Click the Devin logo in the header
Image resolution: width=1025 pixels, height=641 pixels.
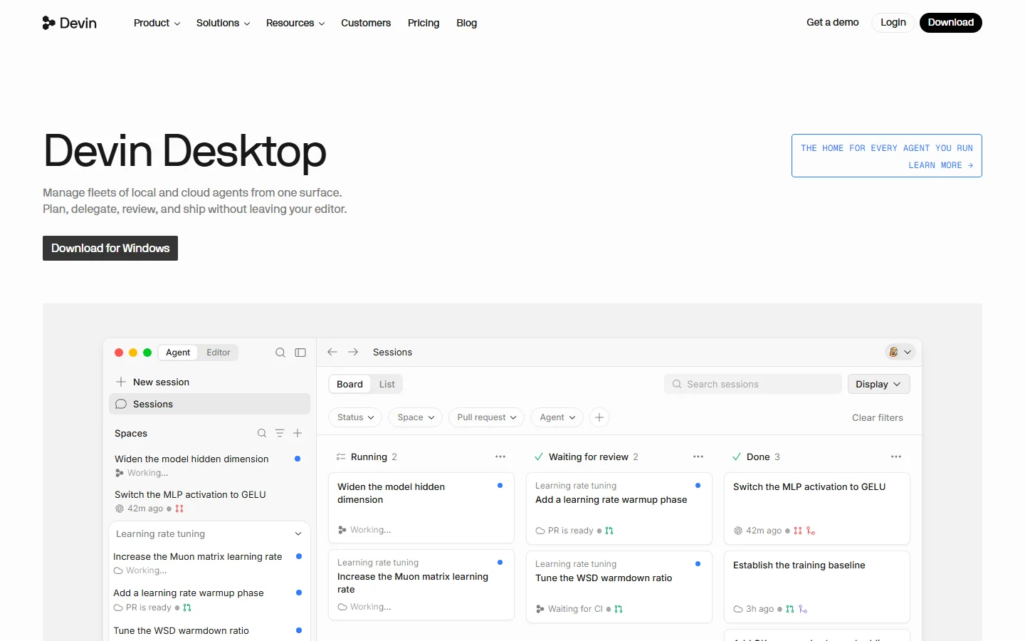pyautogui.click(x=70, y=23)
